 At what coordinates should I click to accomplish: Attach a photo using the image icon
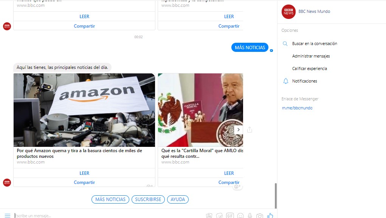pos(209,216)
